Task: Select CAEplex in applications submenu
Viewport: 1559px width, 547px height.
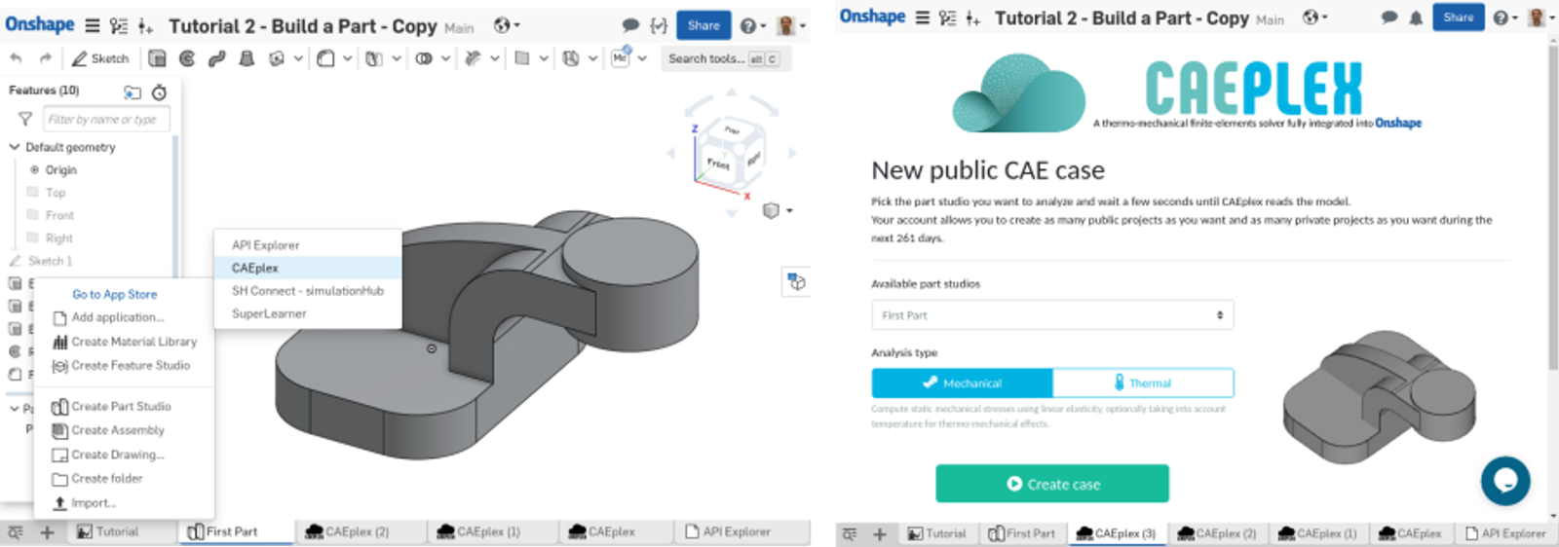Action: pyautogui.click(x=254, y=268)
